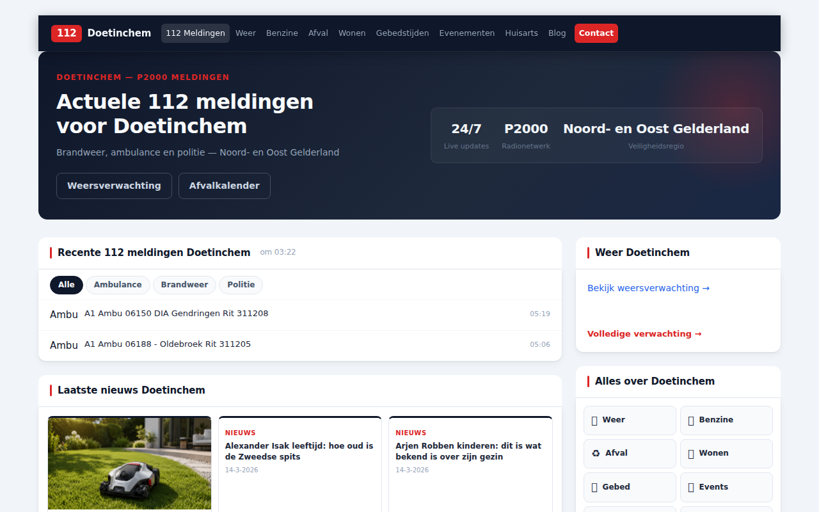Filter meldingen by Politie

241,285
